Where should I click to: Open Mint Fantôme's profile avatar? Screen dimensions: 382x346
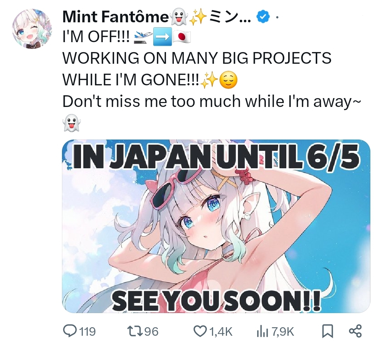pos(32,29)
